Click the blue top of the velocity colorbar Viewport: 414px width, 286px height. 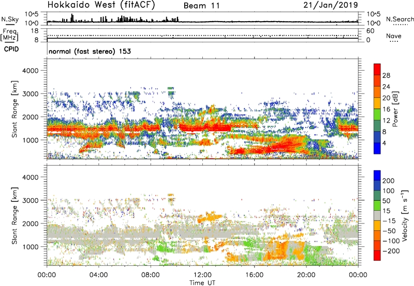point(377,176)
